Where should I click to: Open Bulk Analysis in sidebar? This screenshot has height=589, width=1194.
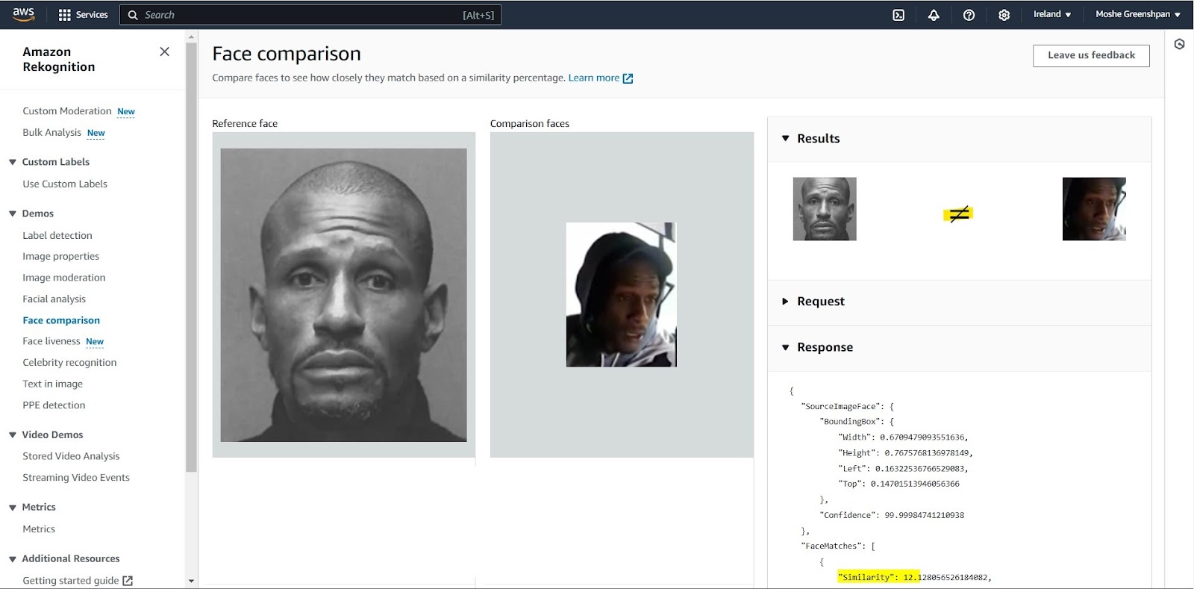tap(51, 132)
